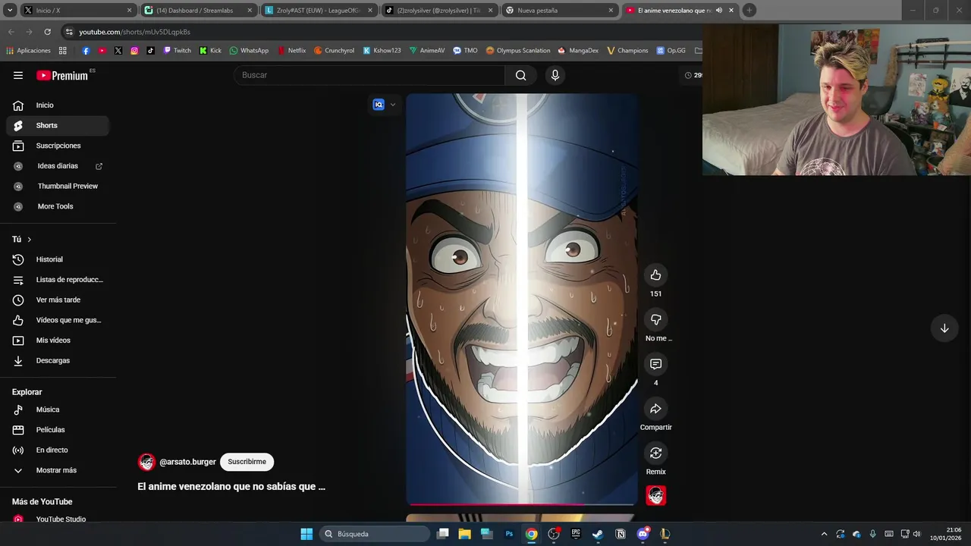Viewport: 971px width, 546px height.
Task: Open Netflix bookmark
Action: tap(291, 50)
